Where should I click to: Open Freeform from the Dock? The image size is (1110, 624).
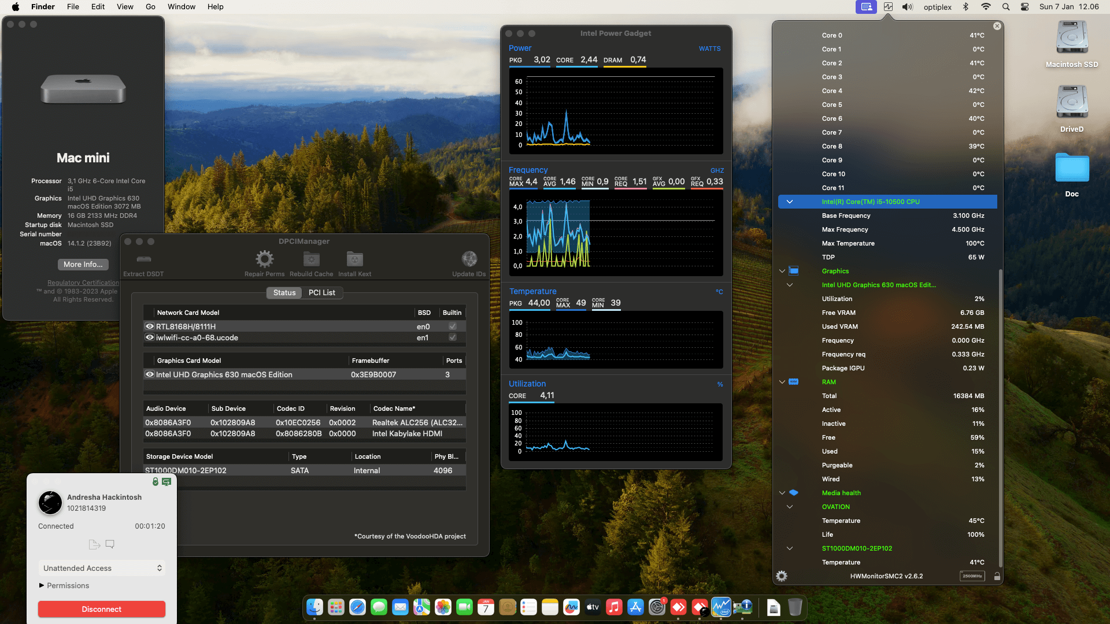point(571,607)
